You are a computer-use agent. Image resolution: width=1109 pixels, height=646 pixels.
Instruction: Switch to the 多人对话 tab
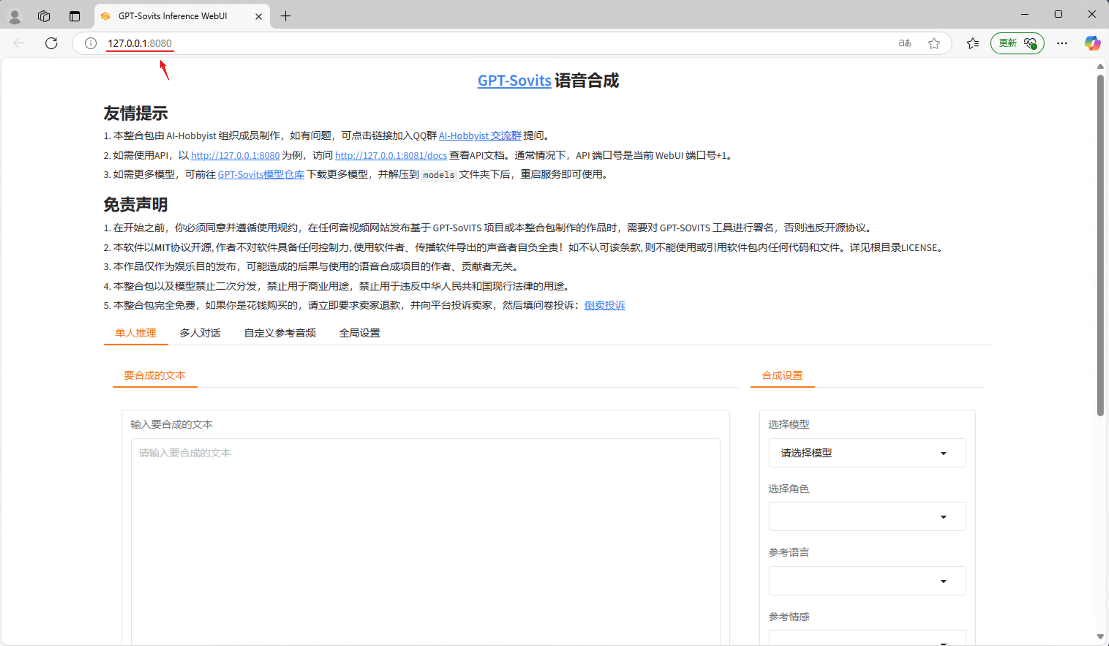pos(200,333)
